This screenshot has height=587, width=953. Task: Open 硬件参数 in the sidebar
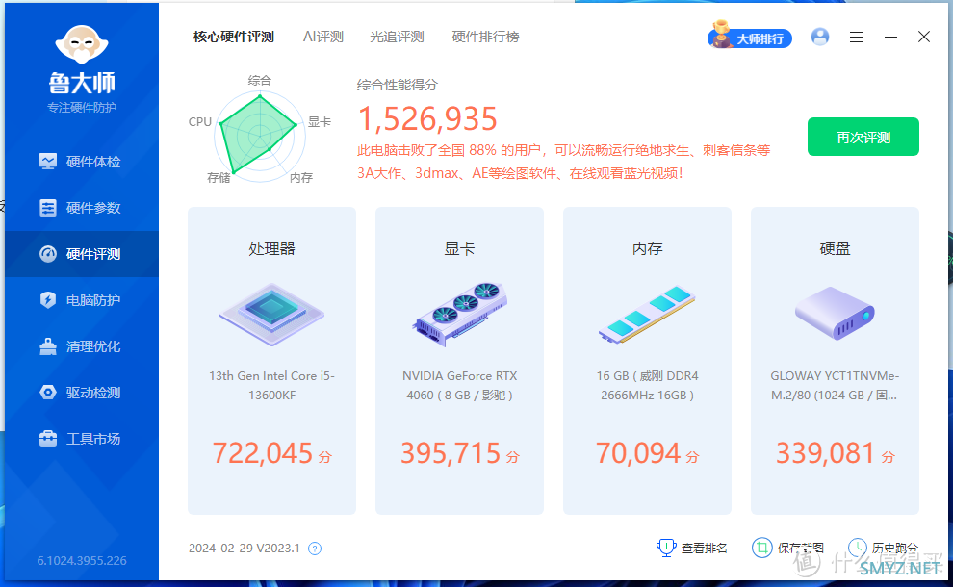click(x=82, y=208)
